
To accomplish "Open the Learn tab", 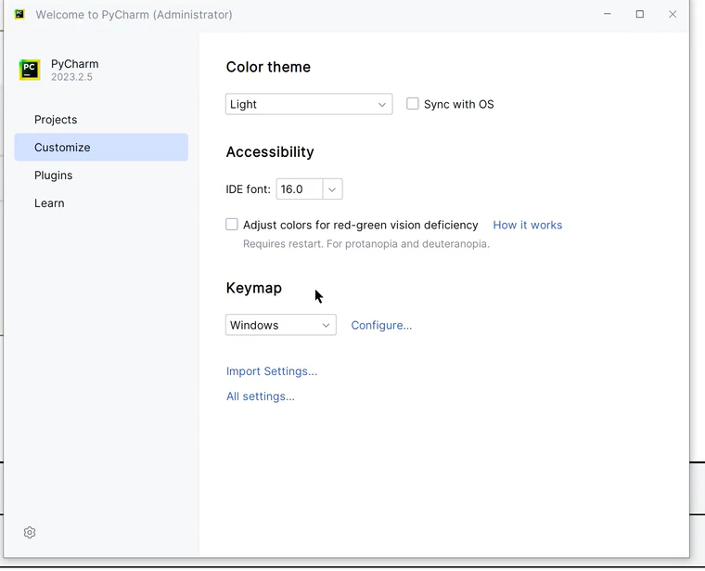I will coord(101,203).
